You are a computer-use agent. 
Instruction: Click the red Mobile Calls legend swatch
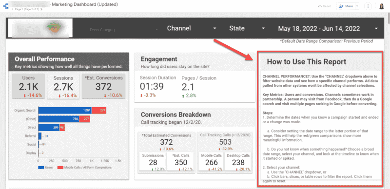tap(60, 168)
